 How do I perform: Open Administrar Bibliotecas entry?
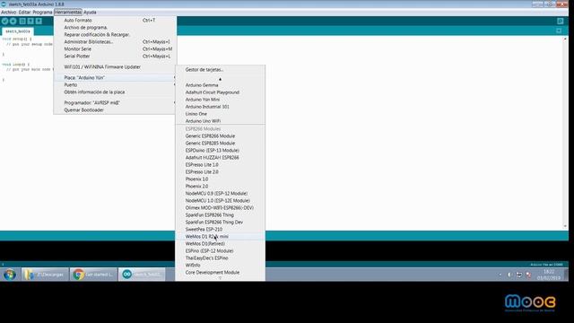[x=115, y=42]
